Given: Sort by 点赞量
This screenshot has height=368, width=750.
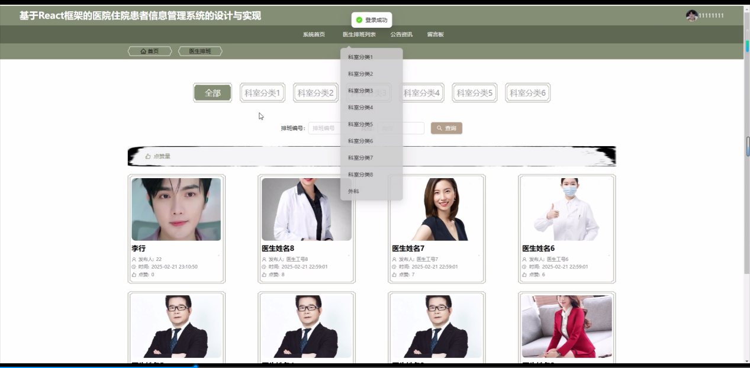Looking at the screenshot, I should click(x=158, y=156).
